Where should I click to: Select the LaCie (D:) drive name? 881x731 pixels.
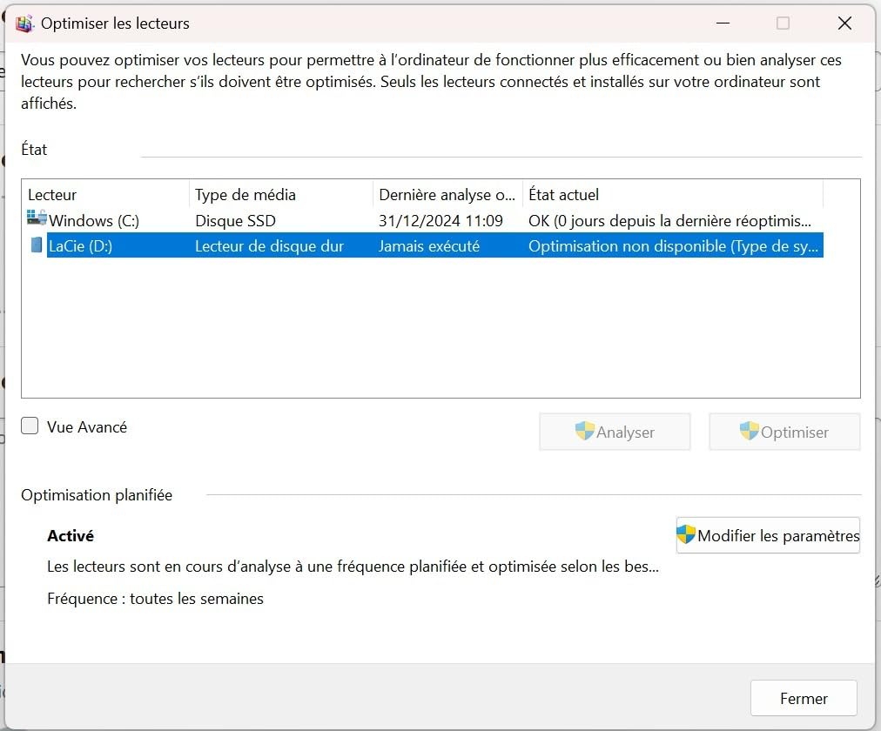click(81, 246)
